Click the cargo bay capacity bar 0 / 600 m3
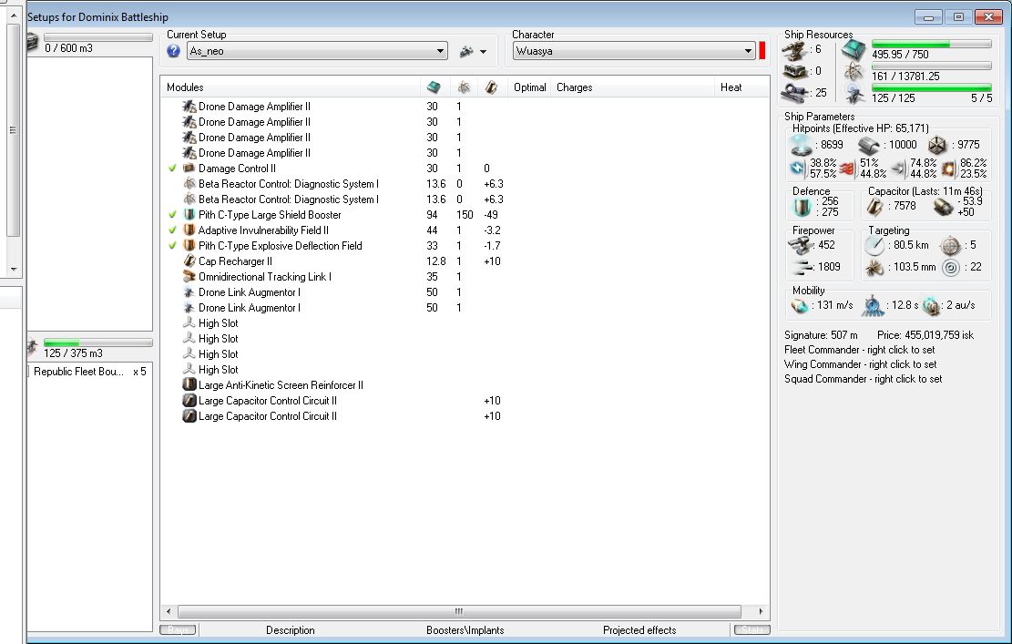 pyautogui.click(x=98, y=37)
